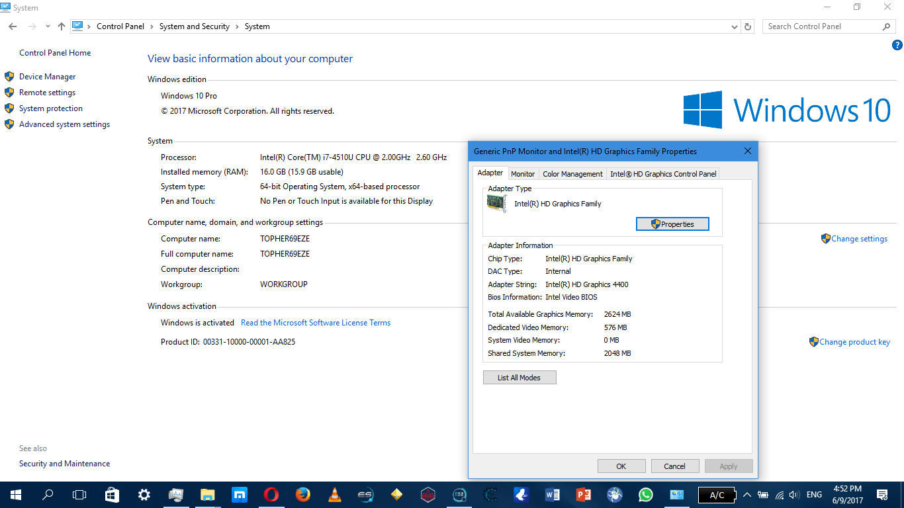Open the FS2 taskbar icon
Image resolution: width=904 pixels, height=508 pixels.
point(459,495)
